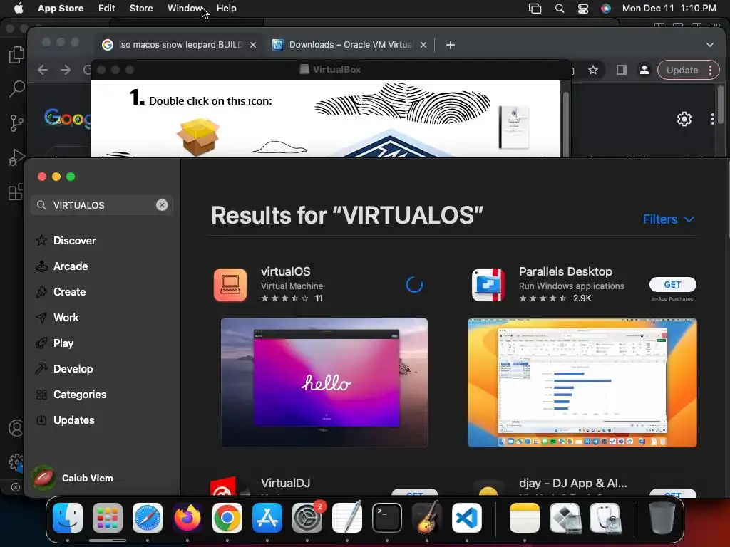Open the VirtualDJ result title
730x547 pixels.
pyautogui.click(x=285, y=483)
